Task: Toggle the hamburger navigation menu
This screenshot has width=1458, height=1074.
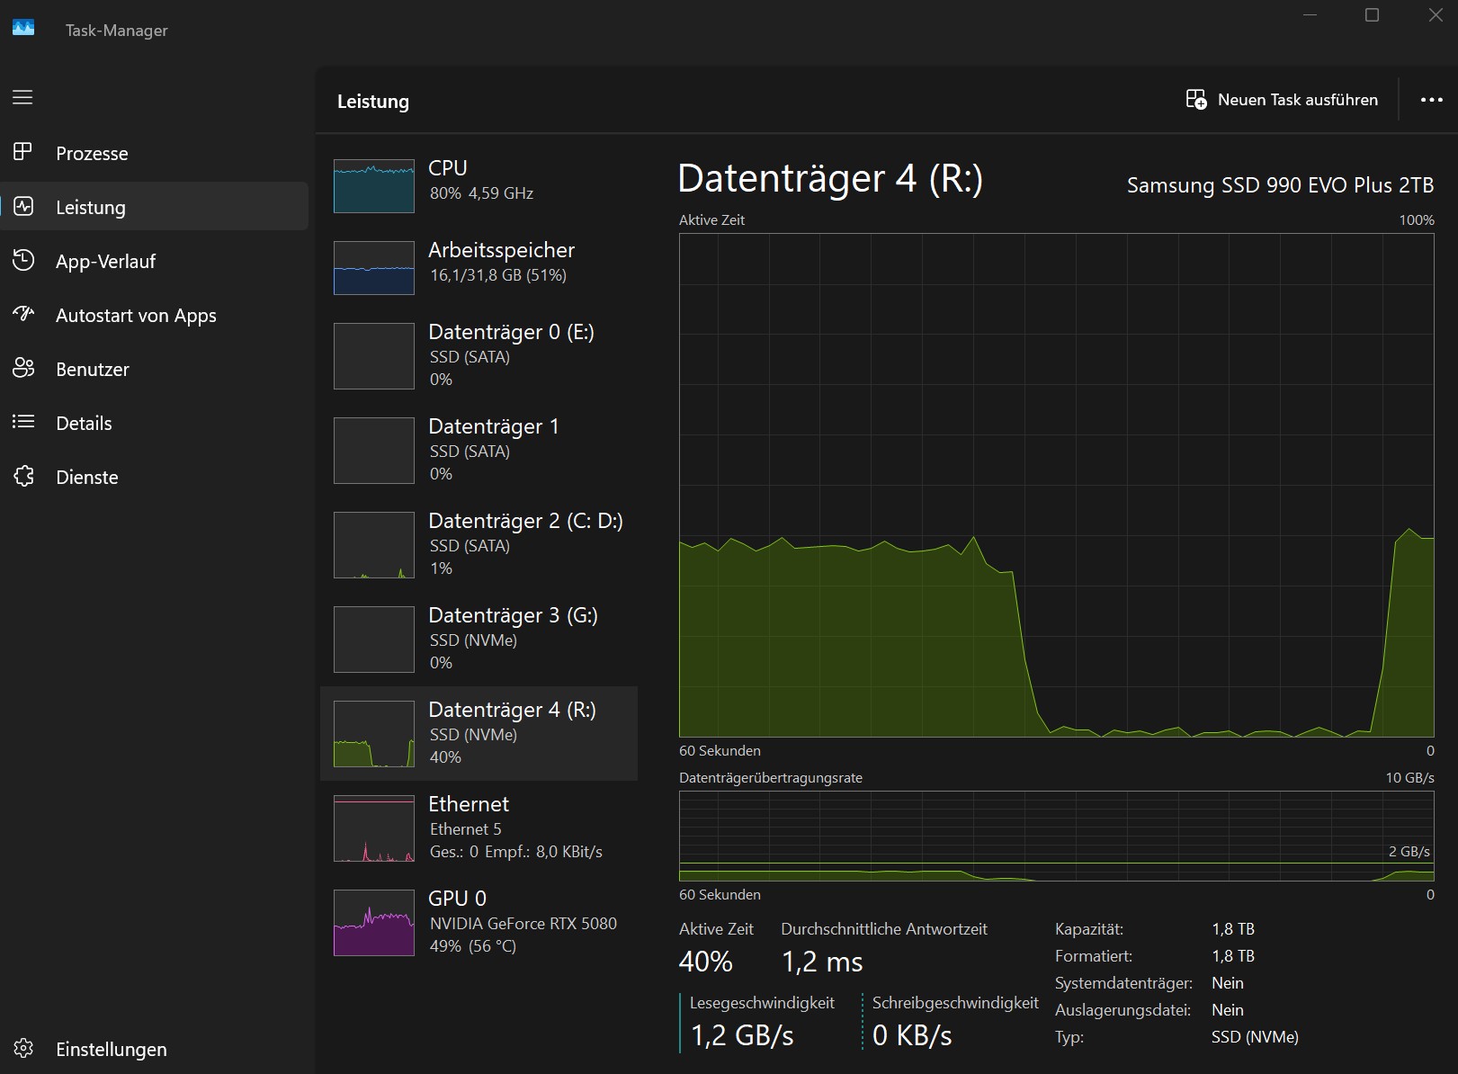Action: click(x=22, y=97)
